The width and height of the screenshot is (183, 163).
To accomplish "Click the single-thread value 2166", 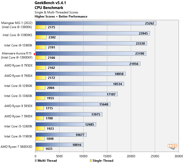I will [51, 58].
